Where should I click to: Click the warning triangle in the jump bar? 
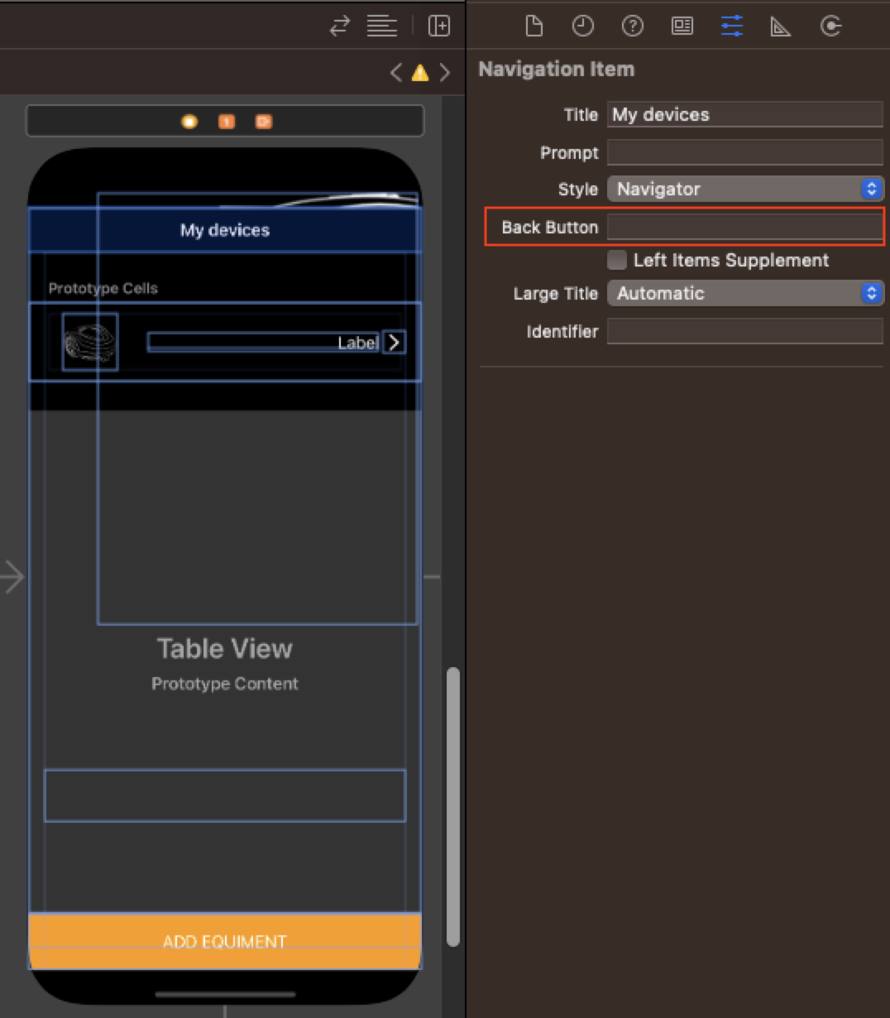click(420, 73)
